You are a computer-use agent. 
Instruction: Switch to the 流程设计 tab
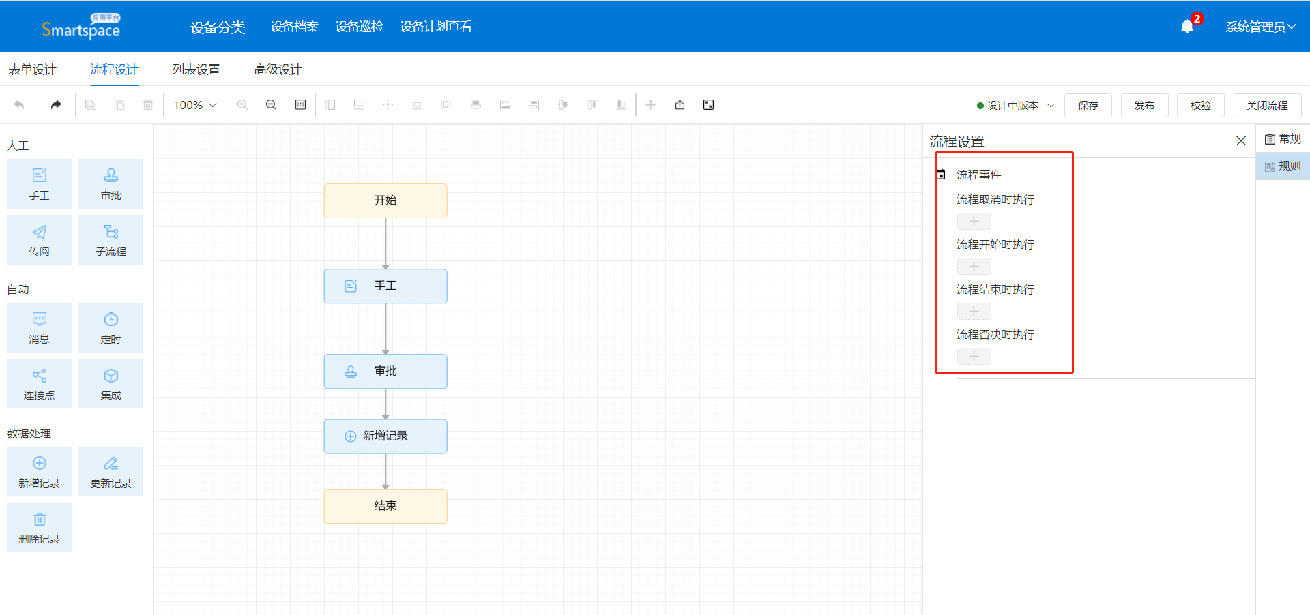coord(114,70)
